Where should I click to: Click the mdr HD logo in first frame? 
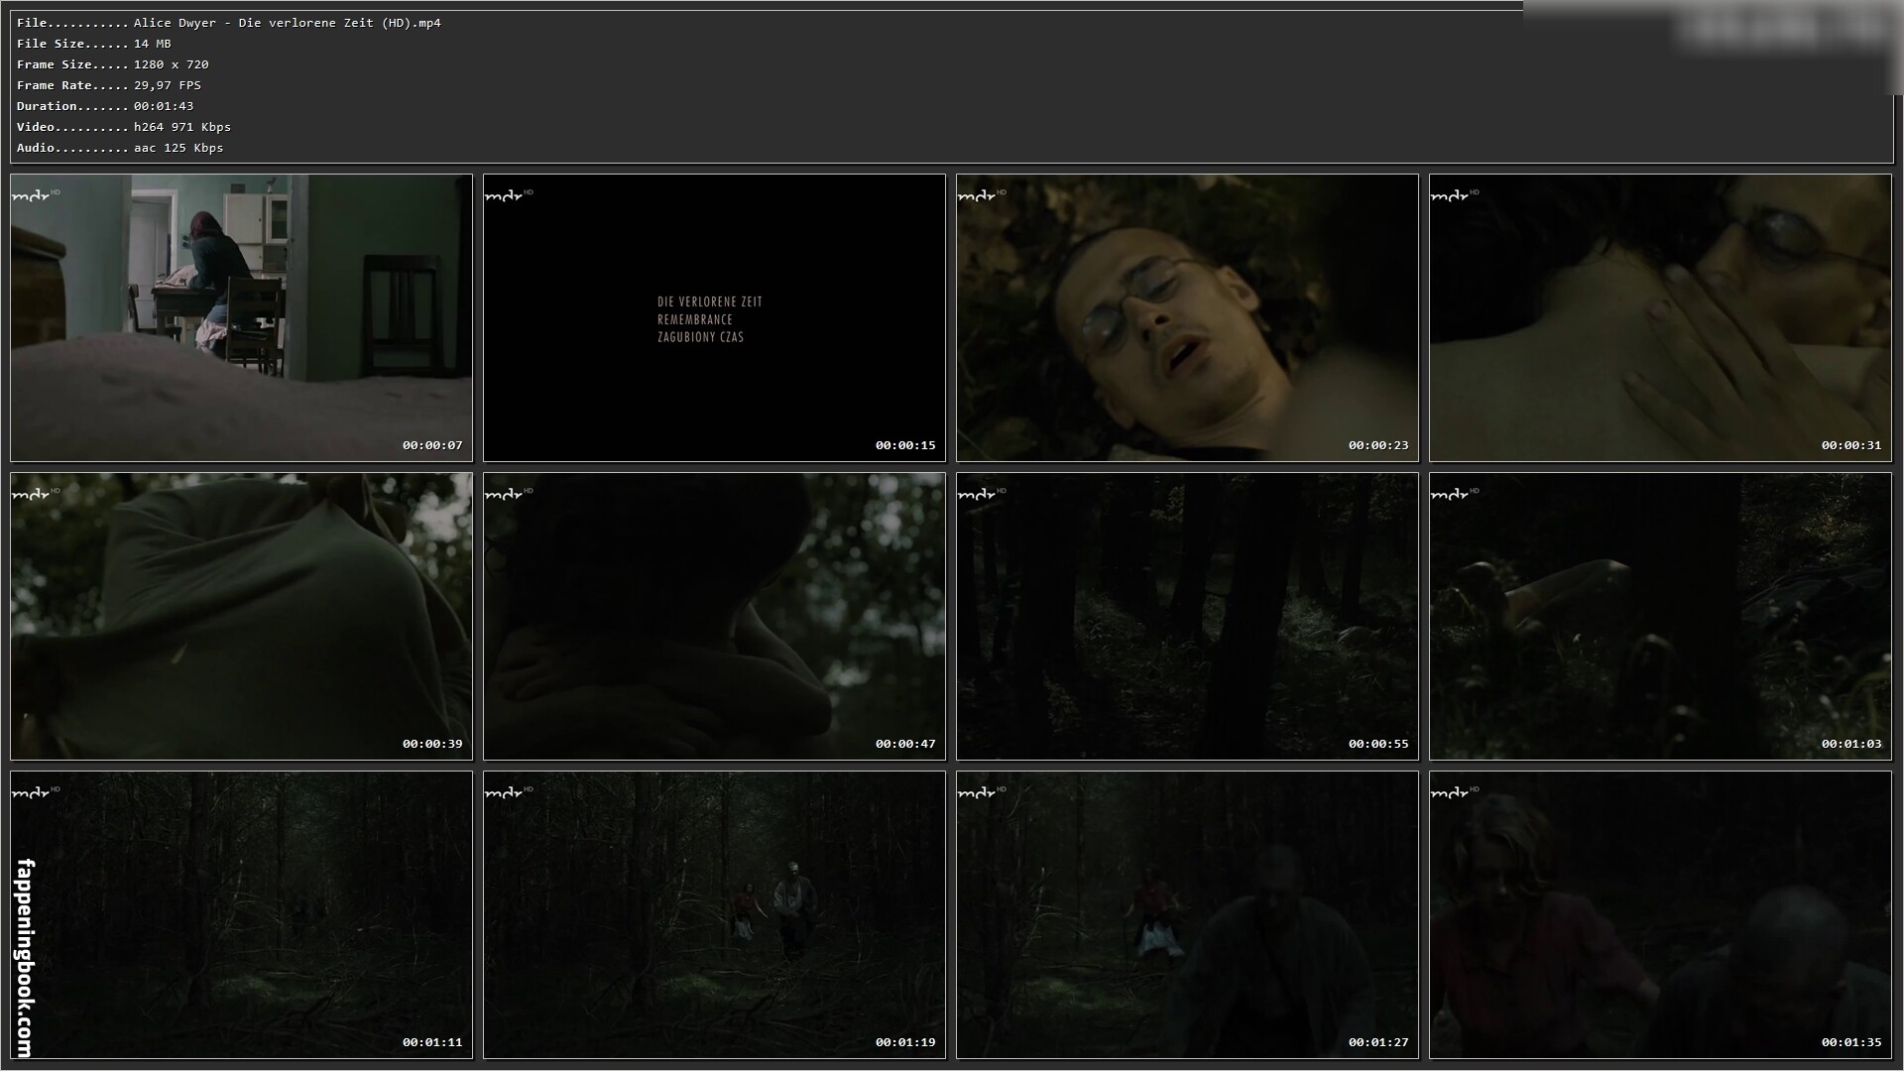34,195
